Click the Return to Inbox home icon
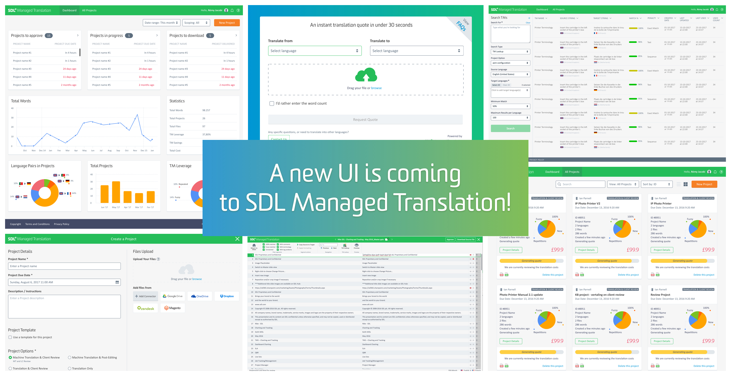 pyautogui.click(x=254, y=246)
